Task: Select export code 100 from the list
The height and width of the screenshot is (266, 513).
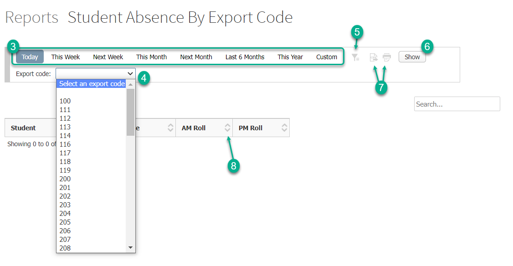Action: (65, 101)
